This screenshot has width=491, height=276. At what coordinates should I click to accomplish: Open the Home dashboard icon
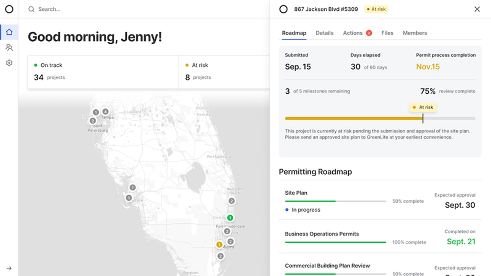point(9,32)
